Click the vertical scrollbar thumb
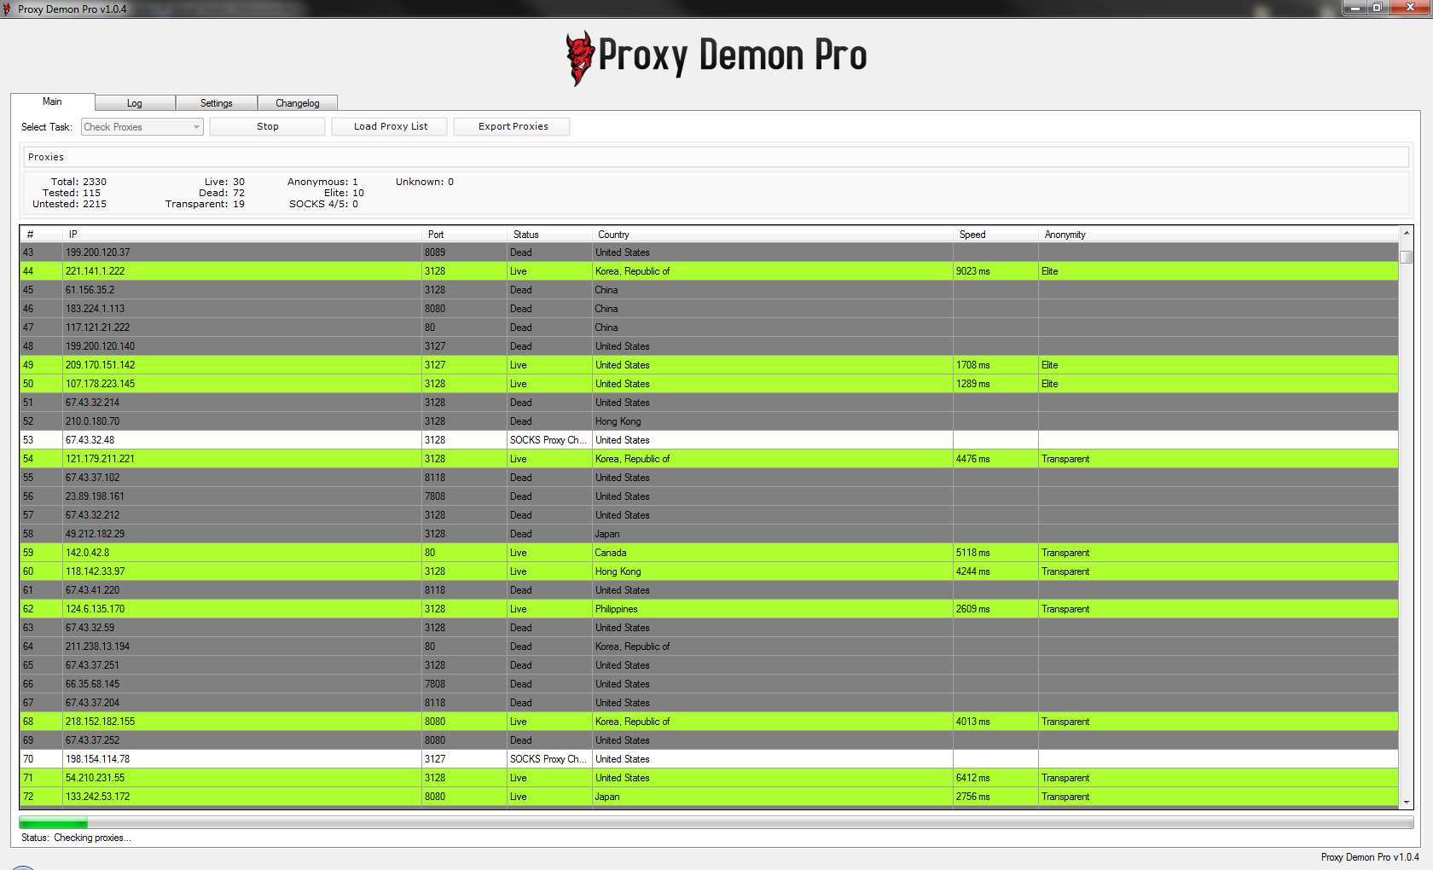 click(1406, 257)
